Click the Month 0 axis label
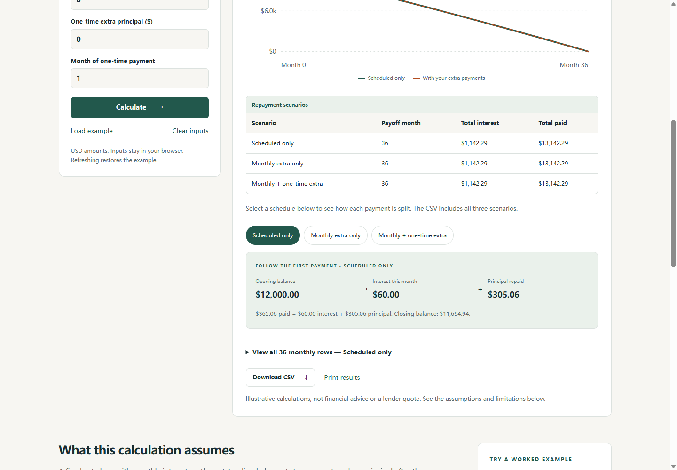This screenshot has height=470, width=677. tap(293, 65)
